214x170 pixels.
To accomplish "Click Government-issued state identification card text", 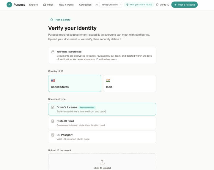I will [81, 125].
